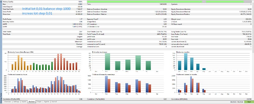254x104 pixels.
Task: Close the Strategy Tester panel
Action: [x=1, y=2]
